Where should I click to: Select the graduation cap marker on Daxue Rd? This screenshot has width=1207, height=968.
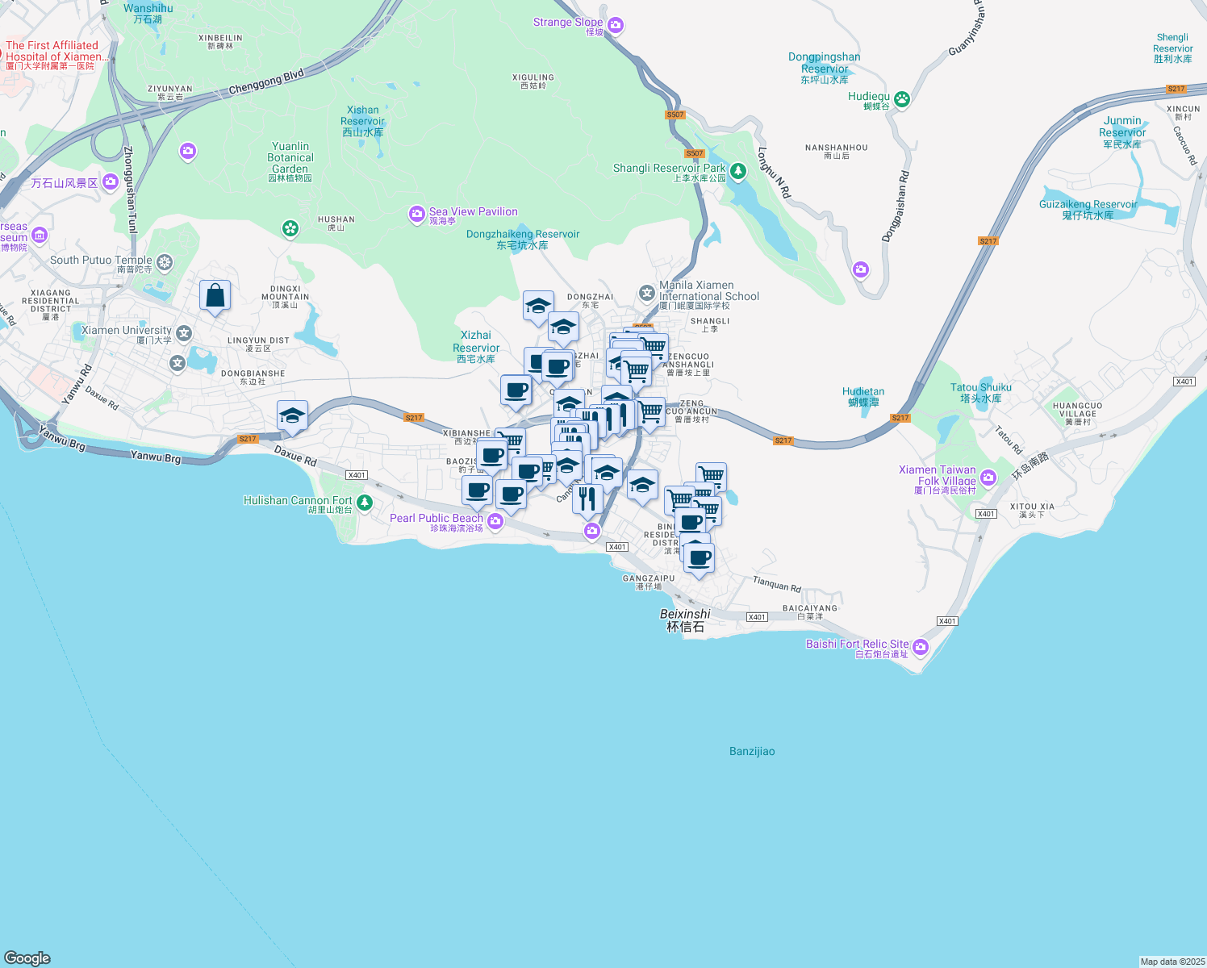tap(292, 416)
